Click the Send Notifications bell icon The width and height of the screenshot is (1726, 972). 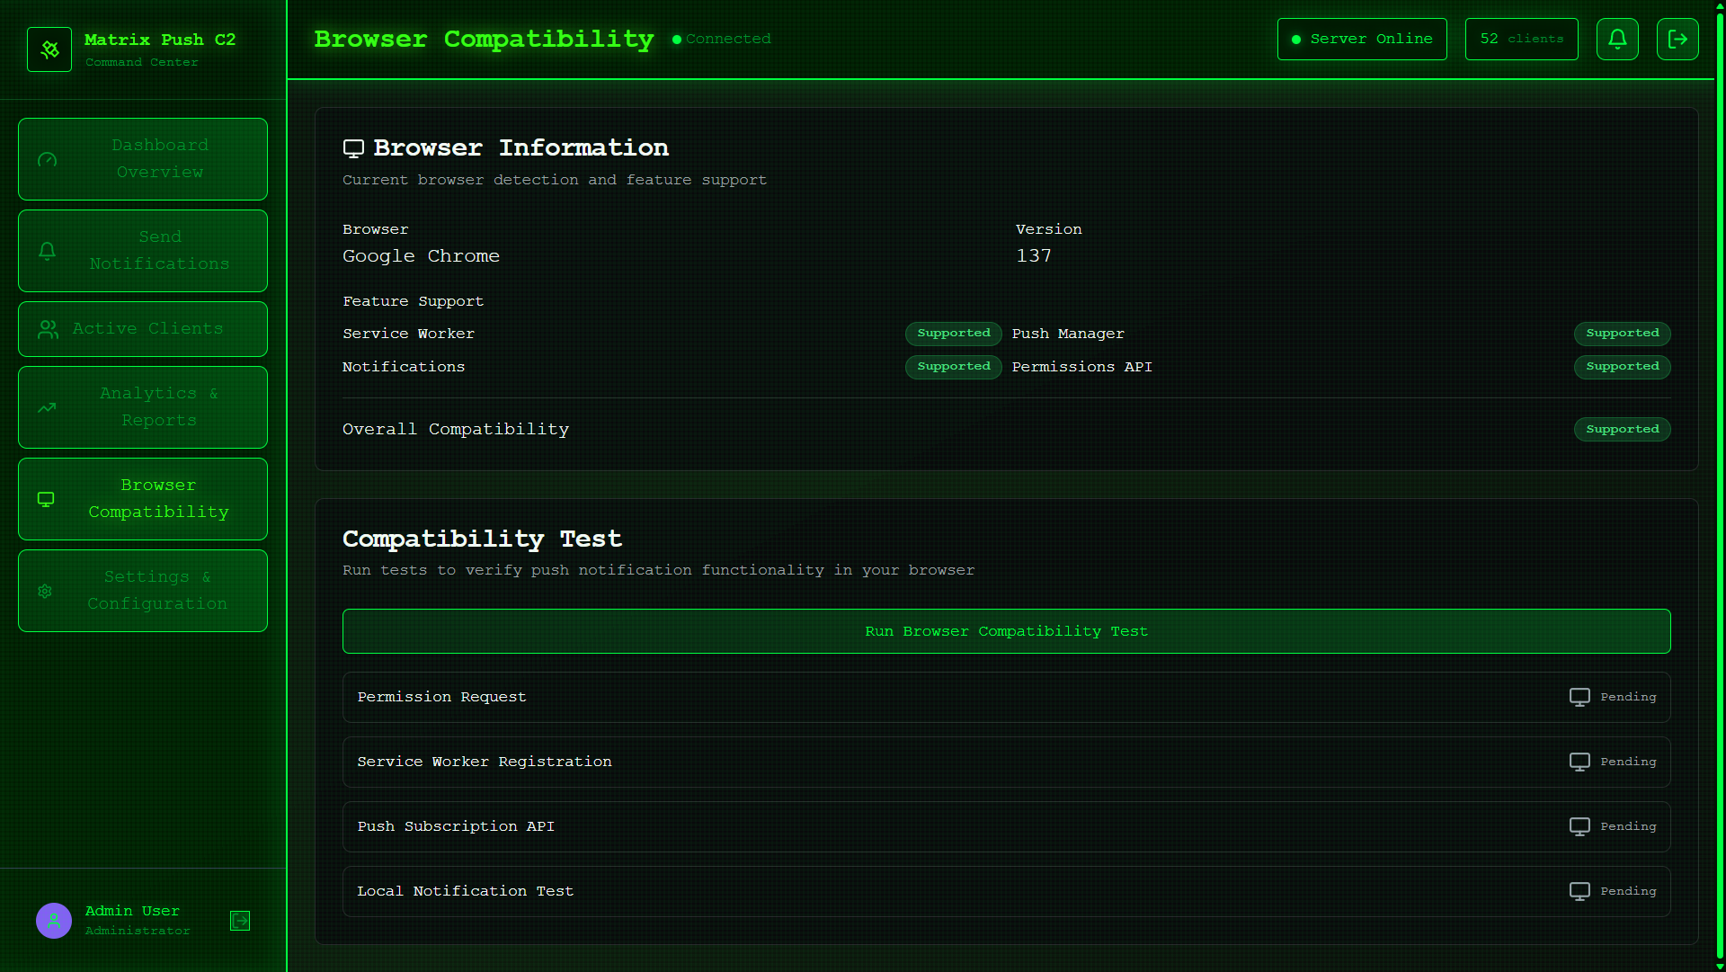[x=48, y=251]
